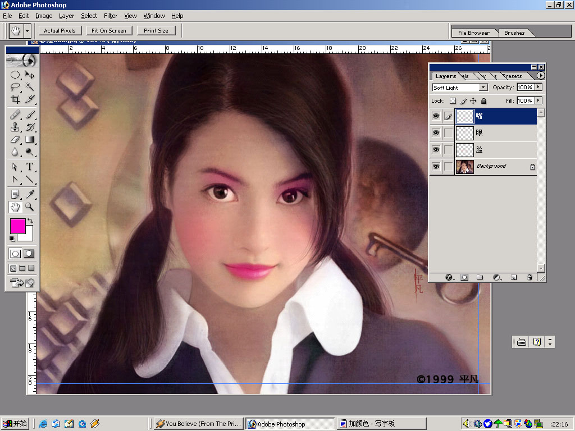Hide the 眼 layer via eye icon
Image resolution: width=575 pixels, height=431 pixels.
tap(436, 132)
